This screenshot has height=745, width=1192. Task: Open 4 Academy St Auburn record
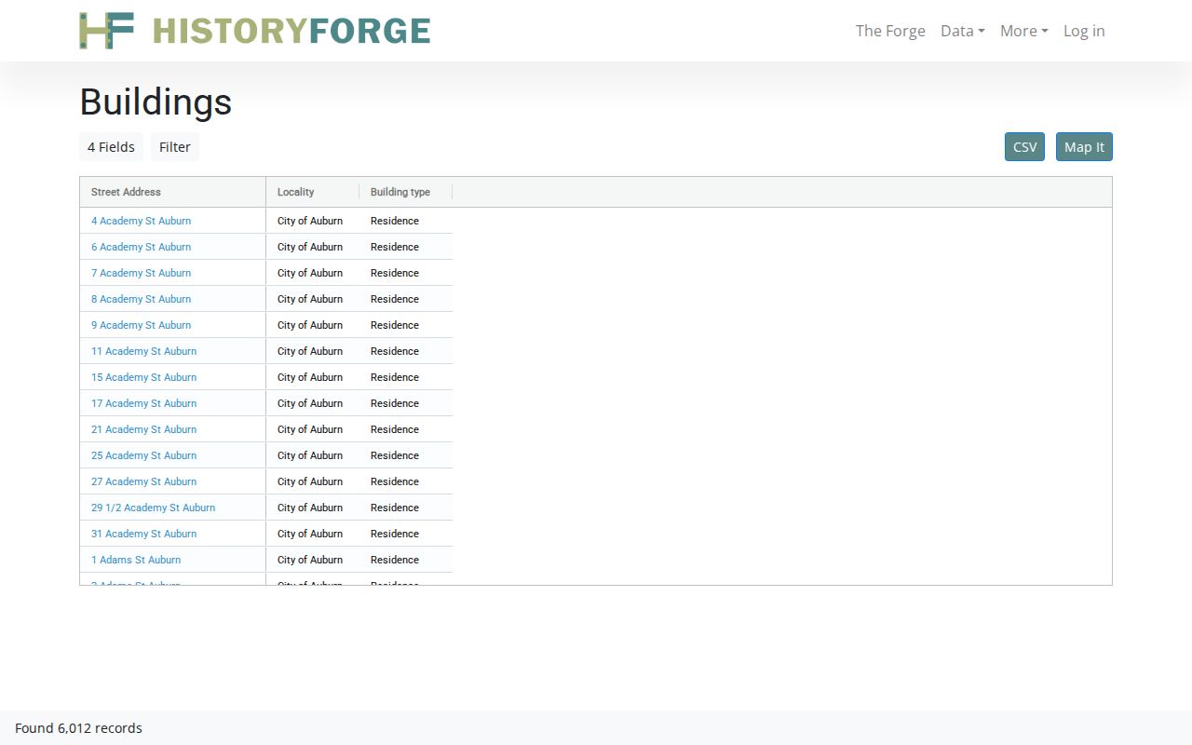[x=141, y=221]
